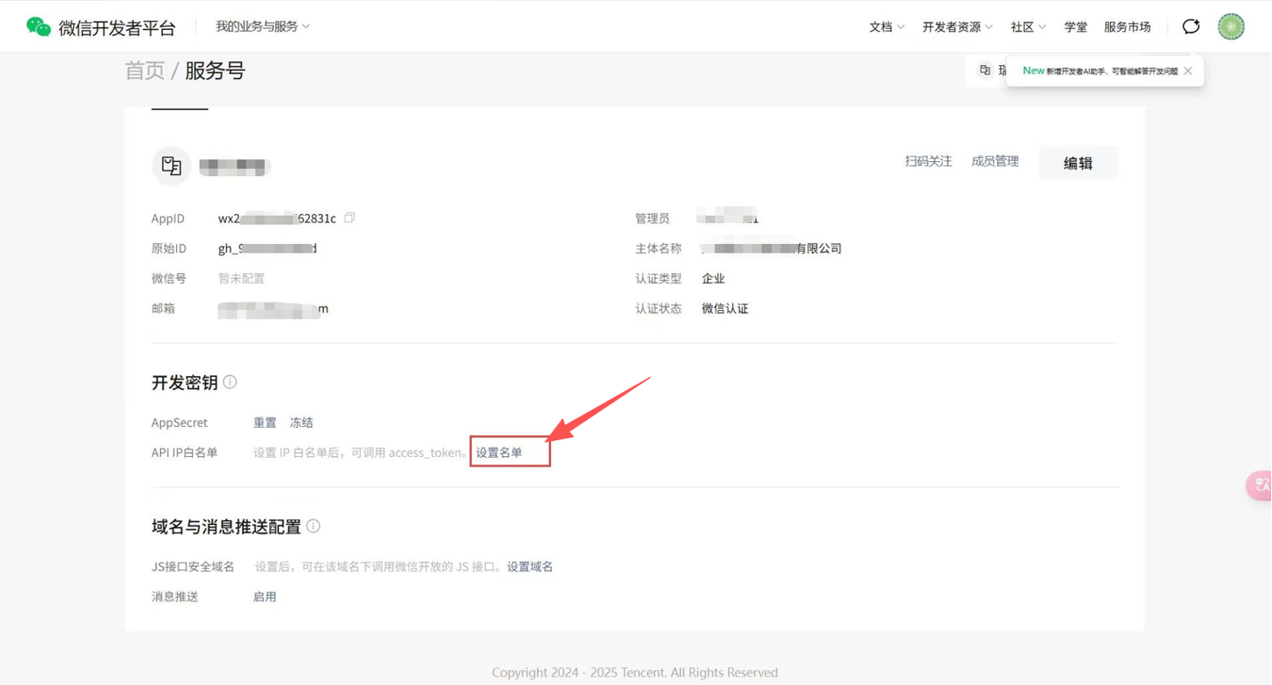The height and width of the screenshot is (685, 1272).
Task: Select the 暂未配置 WeChat ID text
Action: click(241, 278)
